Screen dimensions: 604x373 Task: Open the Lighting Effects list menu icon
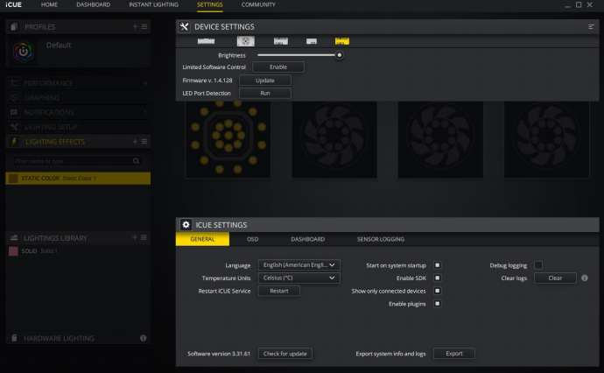pos(144,142)
